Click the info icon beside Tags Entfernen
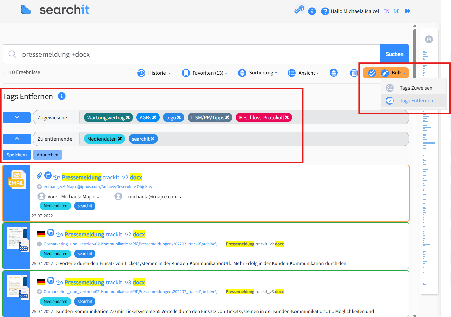 pos(61,96)
